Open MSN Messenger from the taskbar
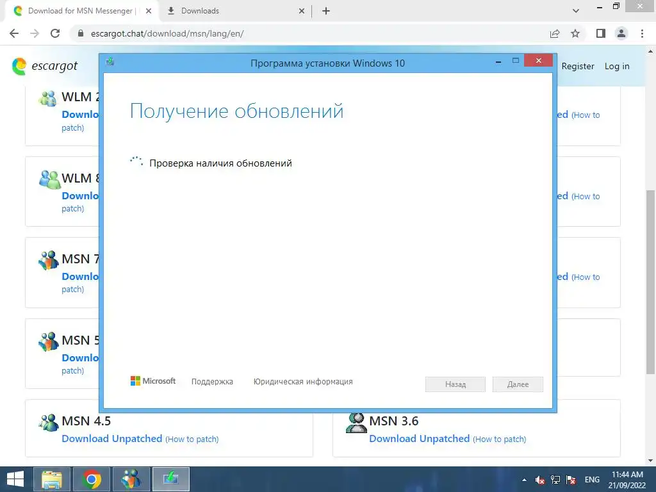Image resolution: width=656 pixels, height=492 pixels. click(x=131, y=479)
